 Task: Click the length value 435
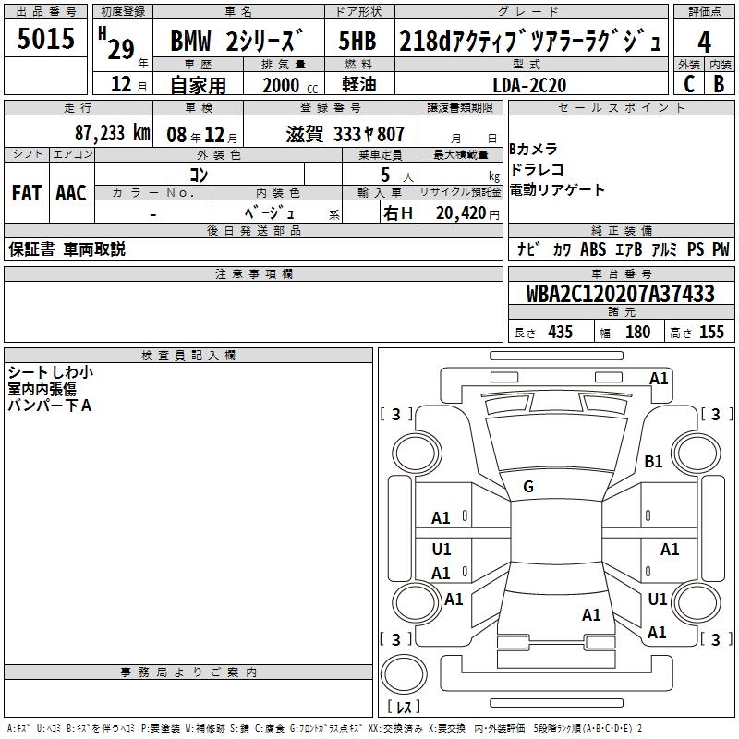point(560,332)
